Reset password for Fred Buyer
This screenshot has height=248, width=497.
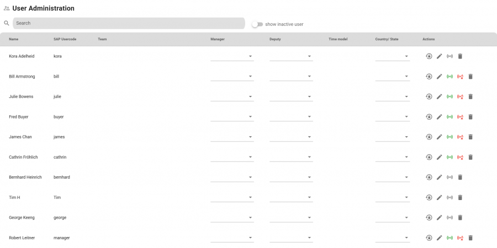pyautogui.click(x=429, y=117)
